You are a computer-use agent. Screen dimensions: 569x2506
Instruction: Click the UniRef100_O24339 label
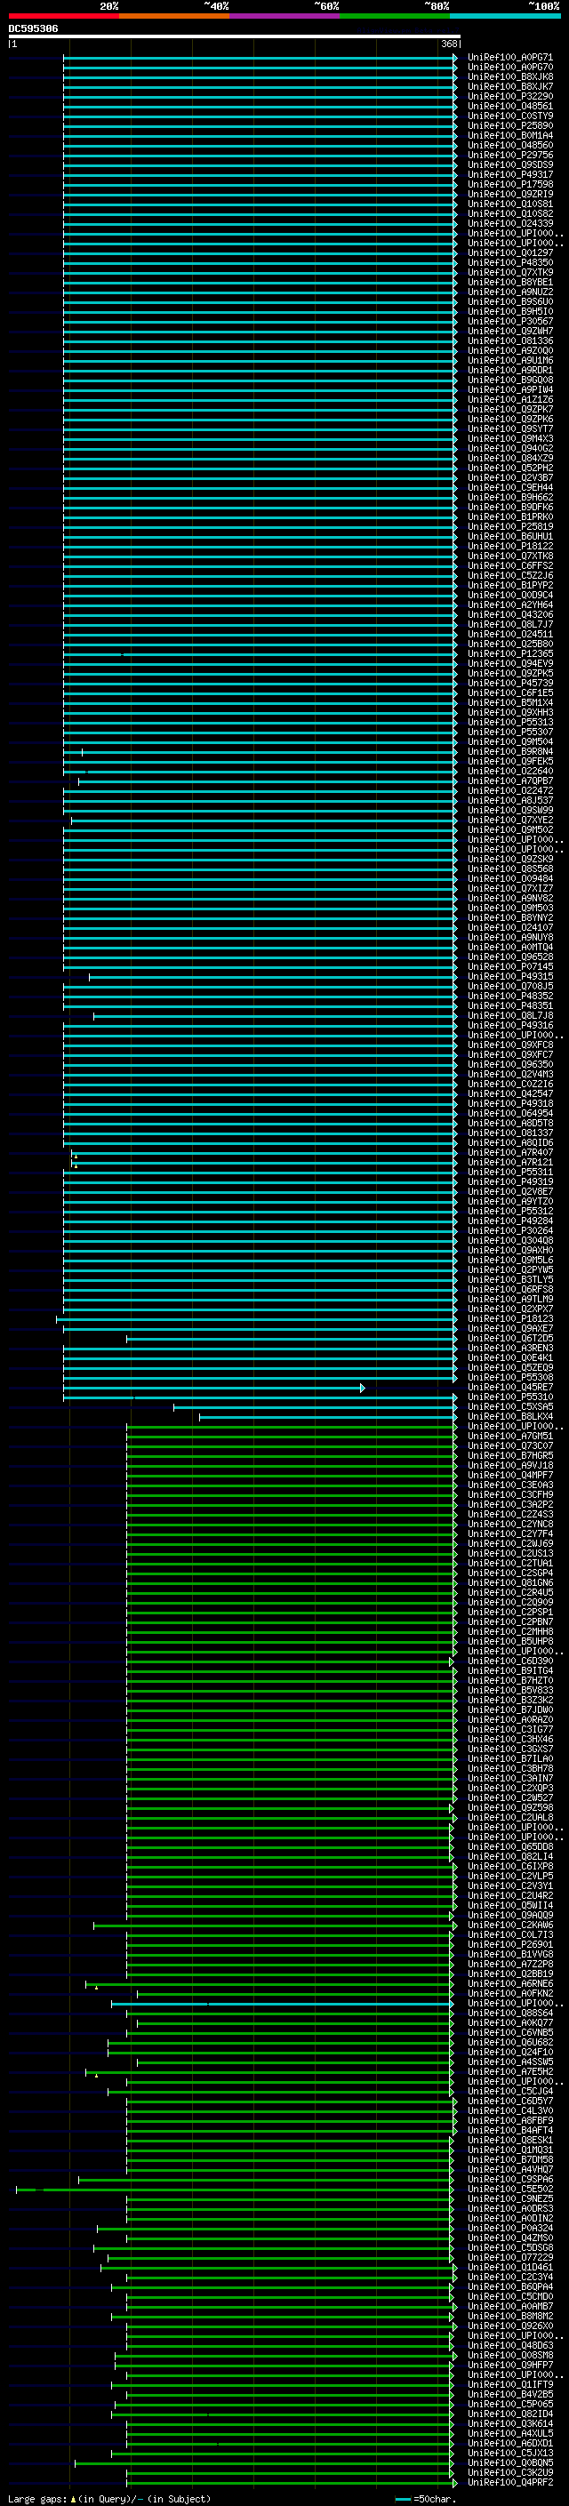pos(510,224)
